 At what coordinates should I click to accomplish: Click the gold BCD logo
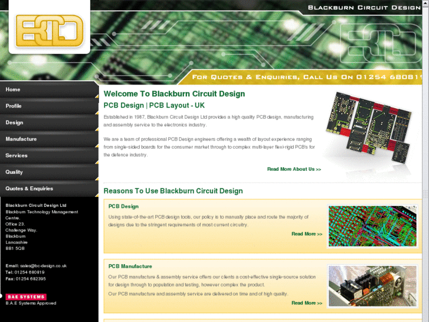point(50,31)
